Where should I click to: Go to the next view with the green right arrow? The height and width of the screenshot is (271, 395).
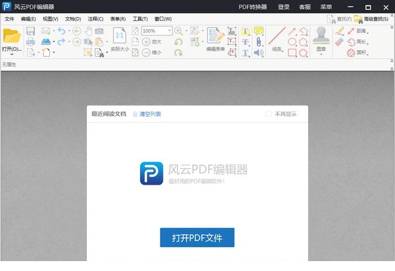click(77, 42)
